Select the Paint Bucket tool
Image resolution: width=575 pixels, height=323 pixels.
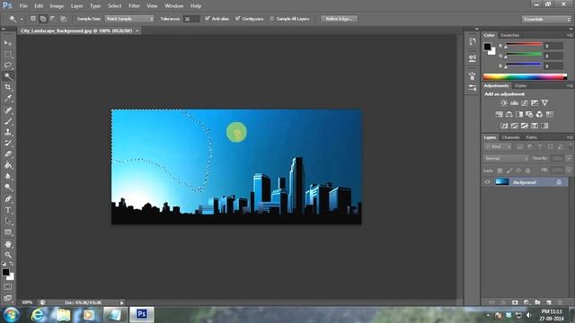(x=8, y=165)
